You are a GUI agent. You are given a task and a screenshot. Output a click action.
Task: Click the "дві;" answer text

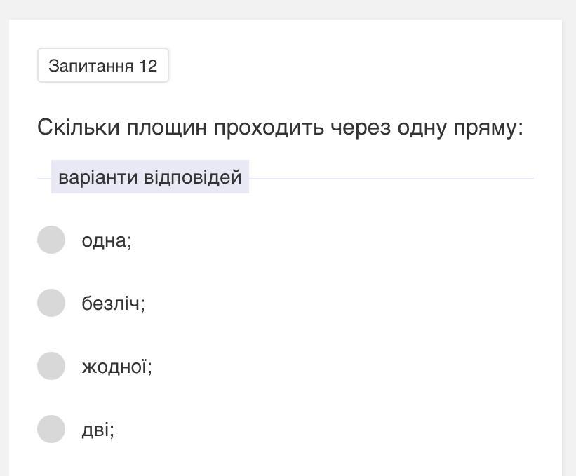coord(98,430)
